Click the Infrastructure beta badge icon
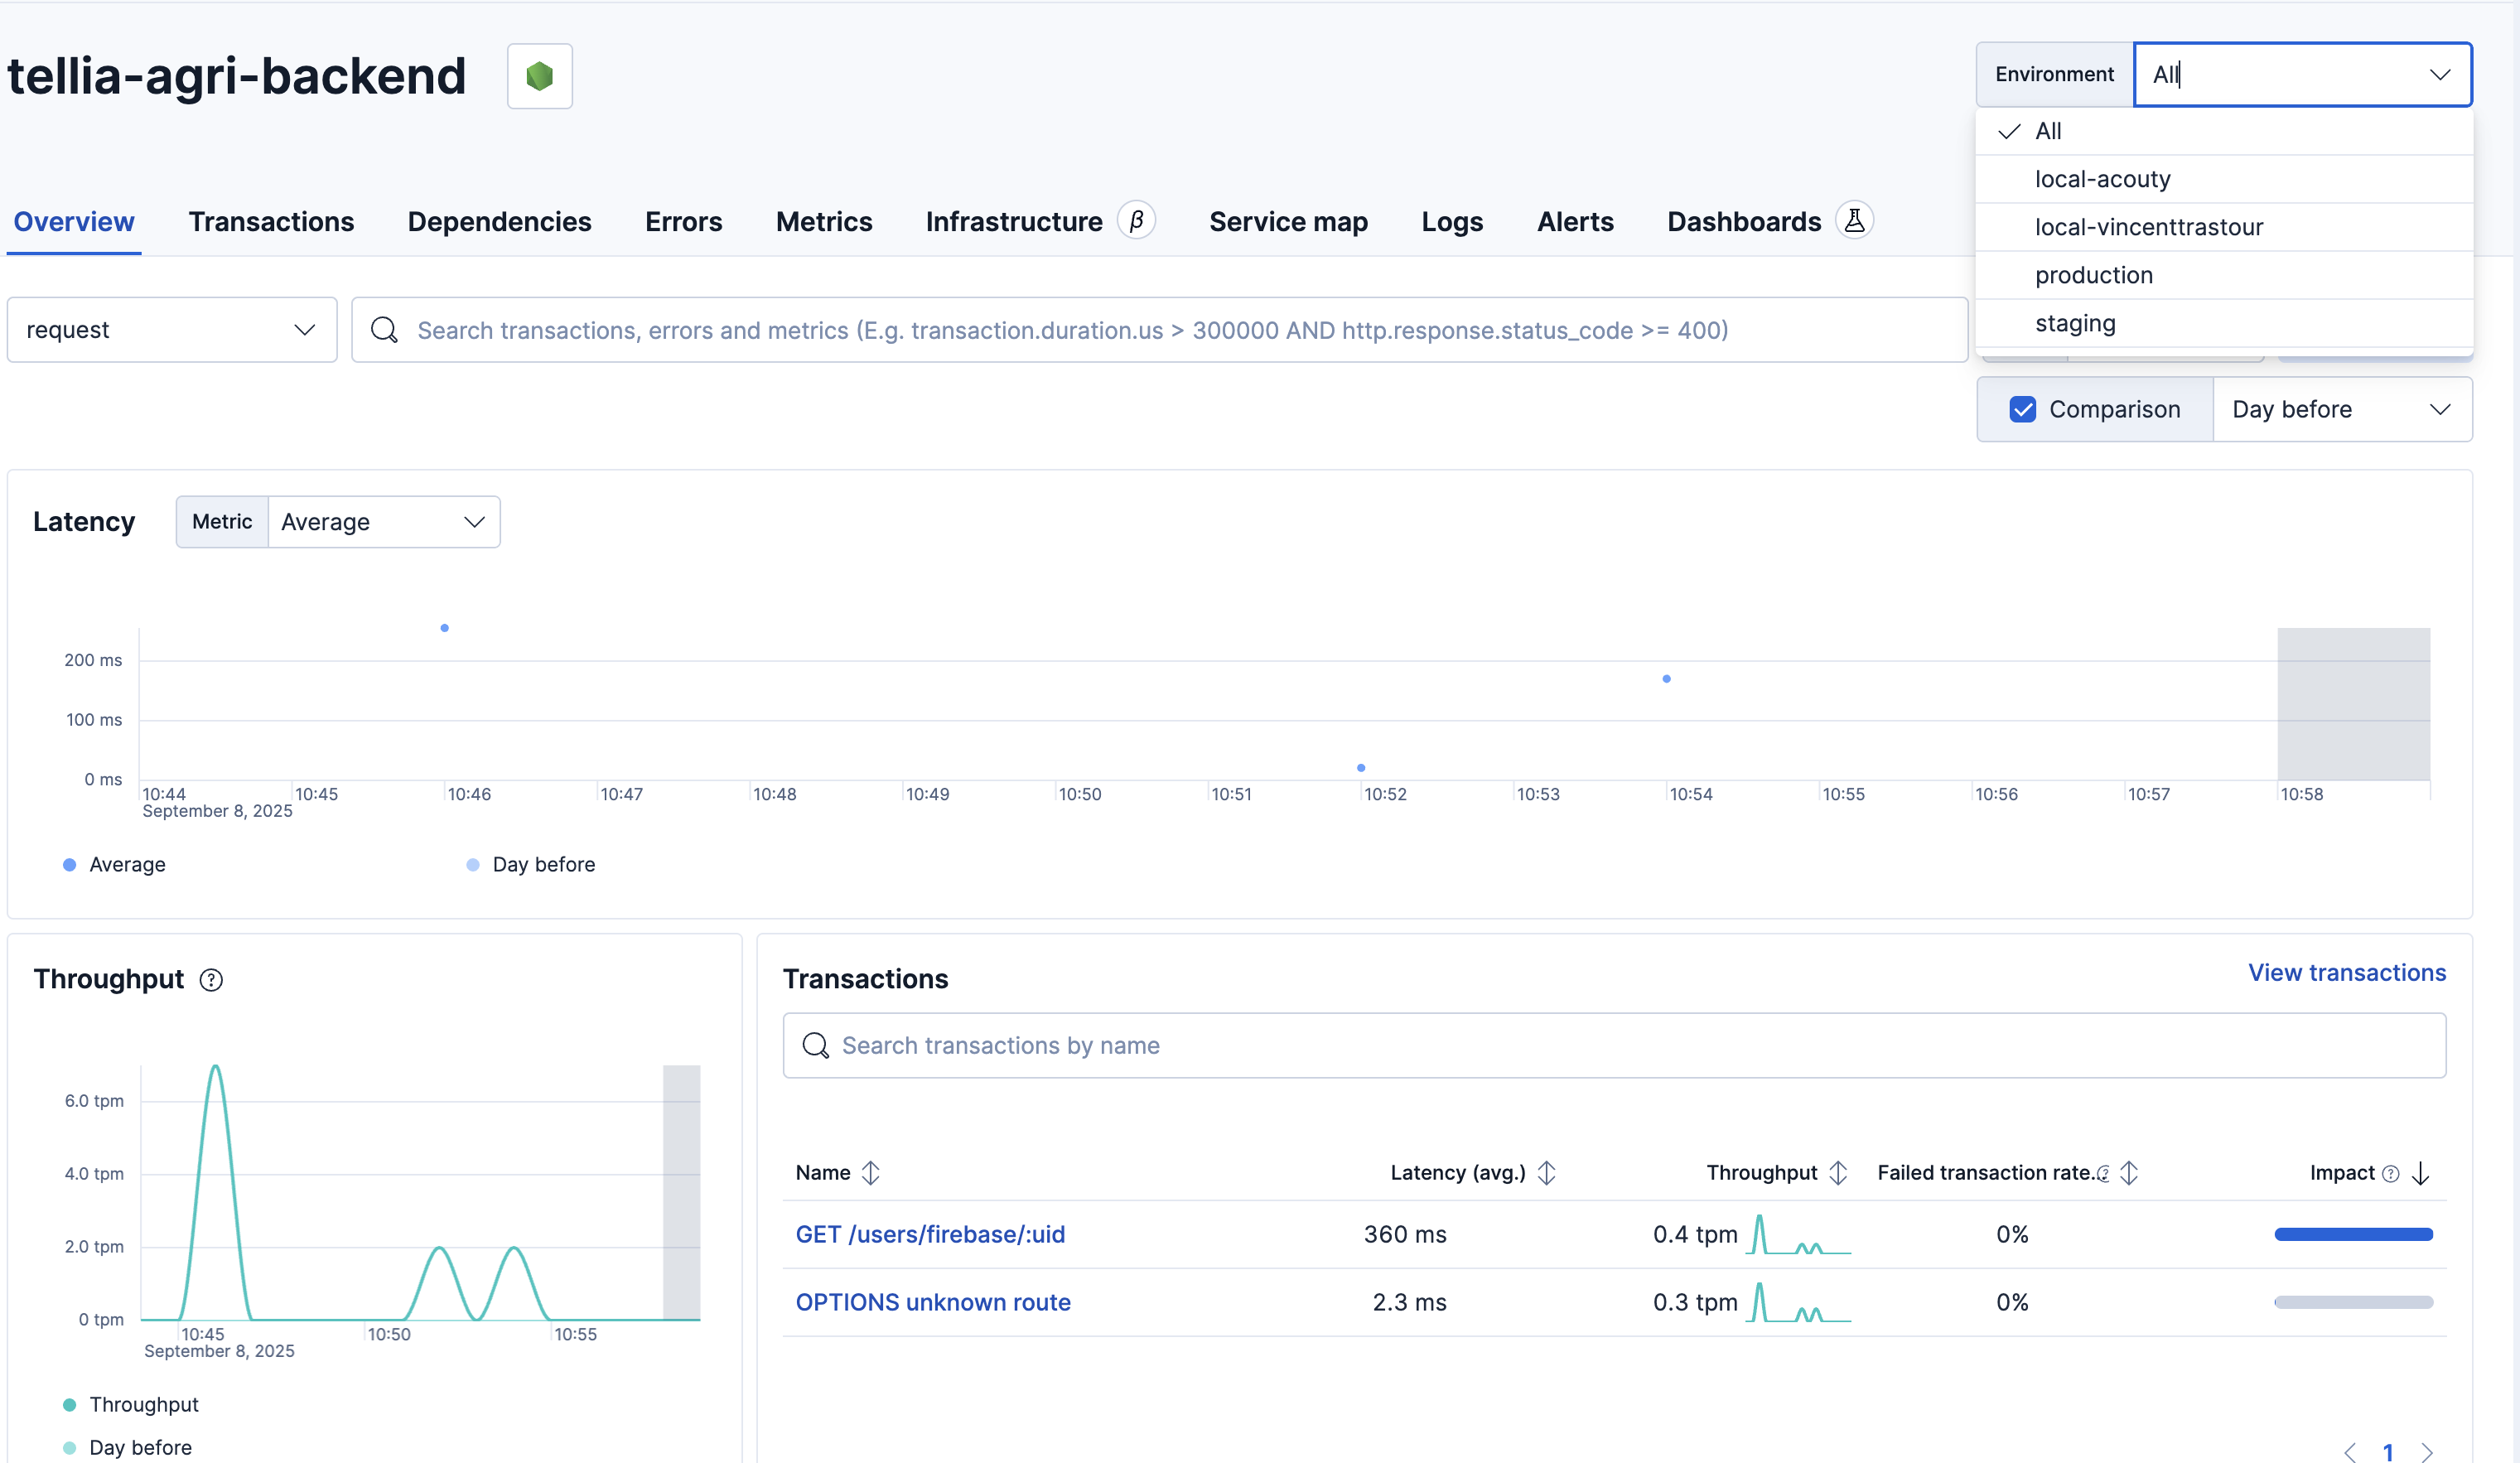 1136,220
